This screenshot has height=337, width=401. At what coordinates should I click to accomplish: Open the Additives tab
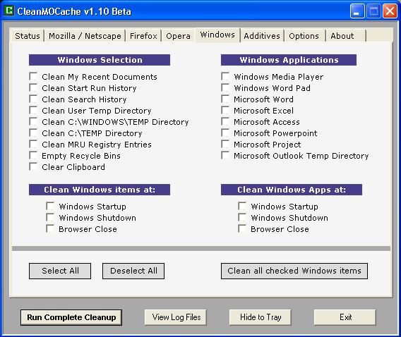click(x=262, y=36)
